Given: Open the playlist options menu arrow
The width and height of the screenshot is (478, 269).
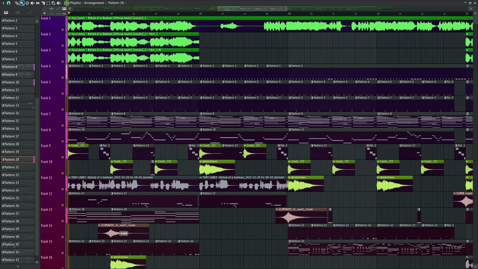Looking at the screenshot, I should point(3,3).
